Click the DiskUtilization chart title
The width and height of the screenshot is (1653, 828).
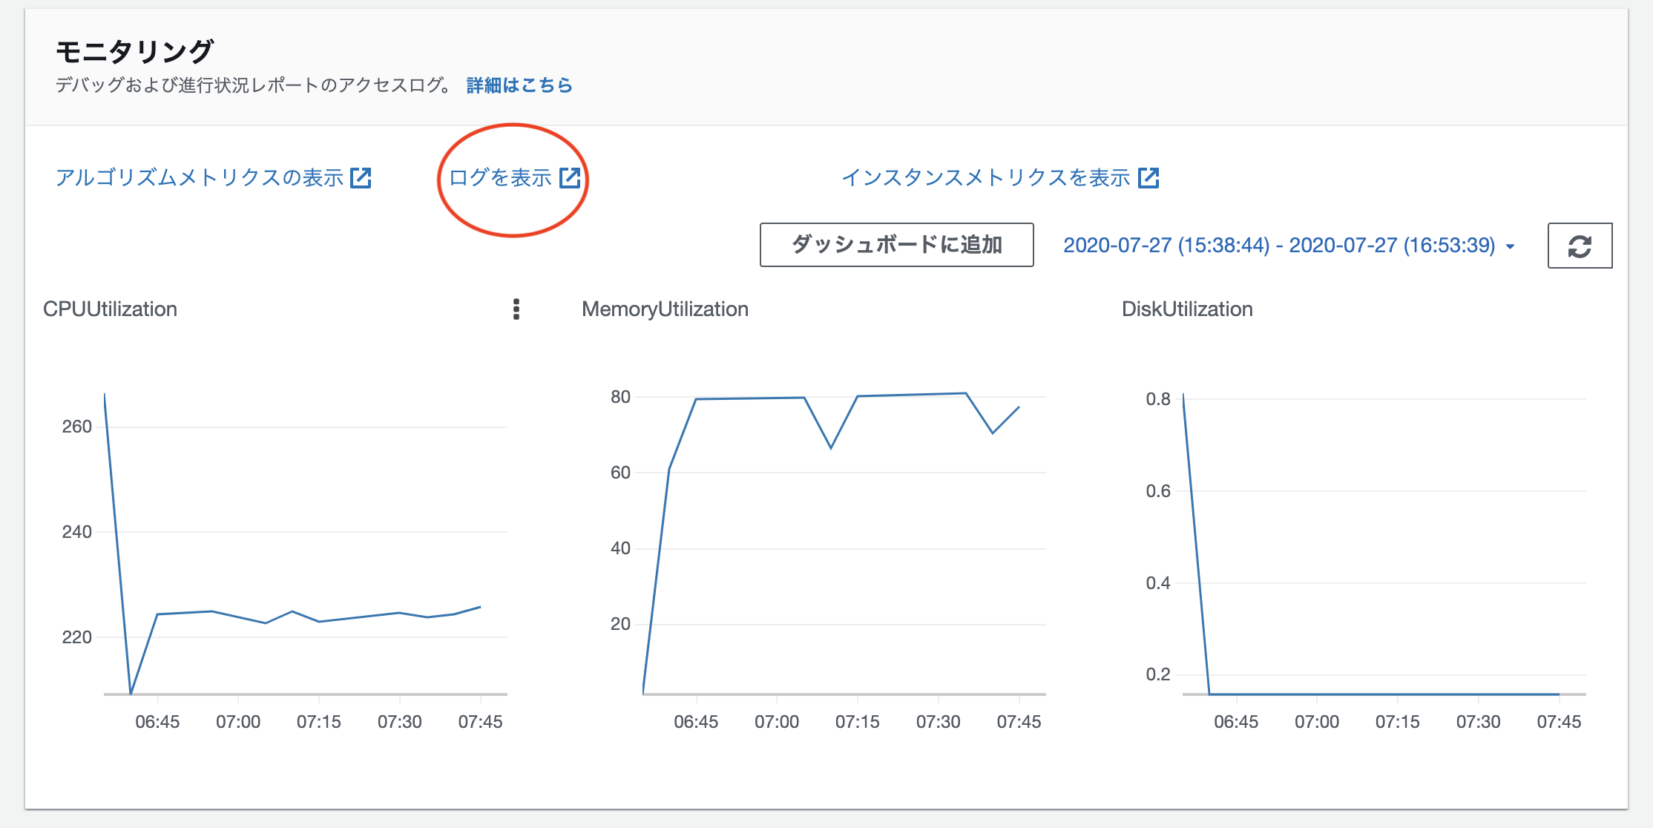[1187, 309]
